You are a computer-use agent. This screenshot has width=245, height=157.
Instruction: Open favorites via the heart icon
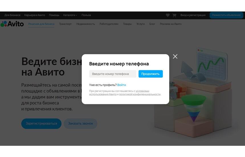[168, 15]
